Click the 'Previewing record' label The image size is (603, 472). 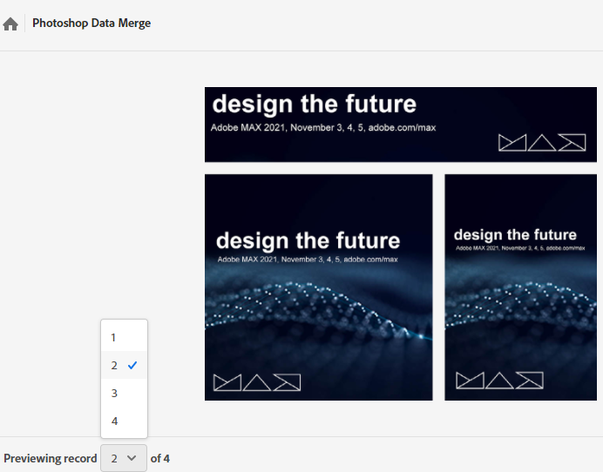[51, 459]
